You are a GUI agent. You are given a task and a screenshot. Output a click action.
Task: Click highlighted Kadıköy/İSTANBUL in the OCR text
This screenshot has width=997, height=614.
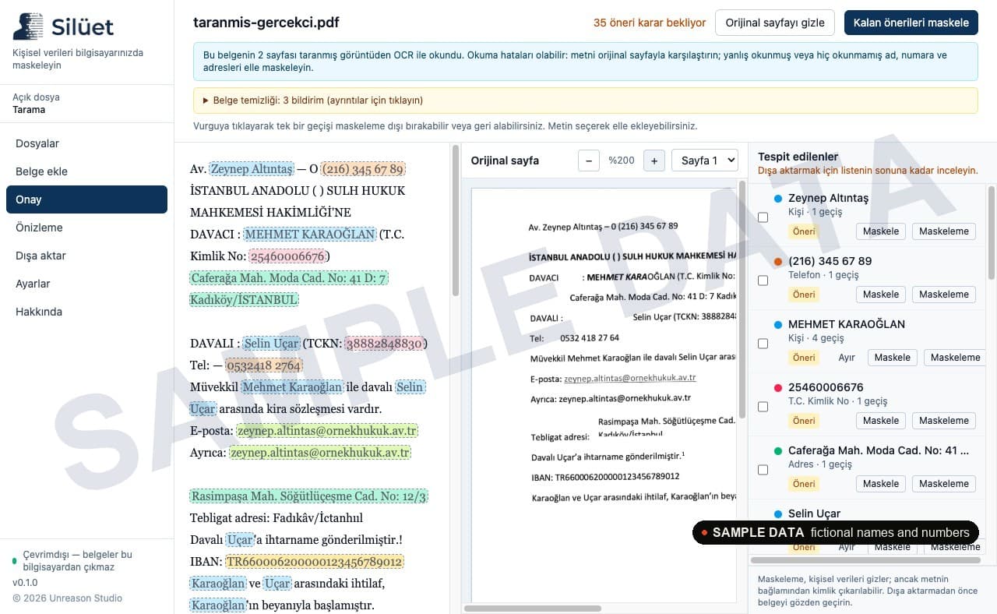244,300
